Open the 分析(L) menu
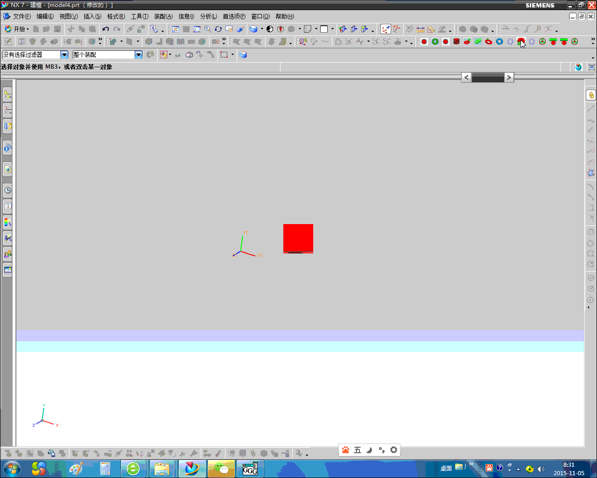597x478 pixels. [208, 16]
